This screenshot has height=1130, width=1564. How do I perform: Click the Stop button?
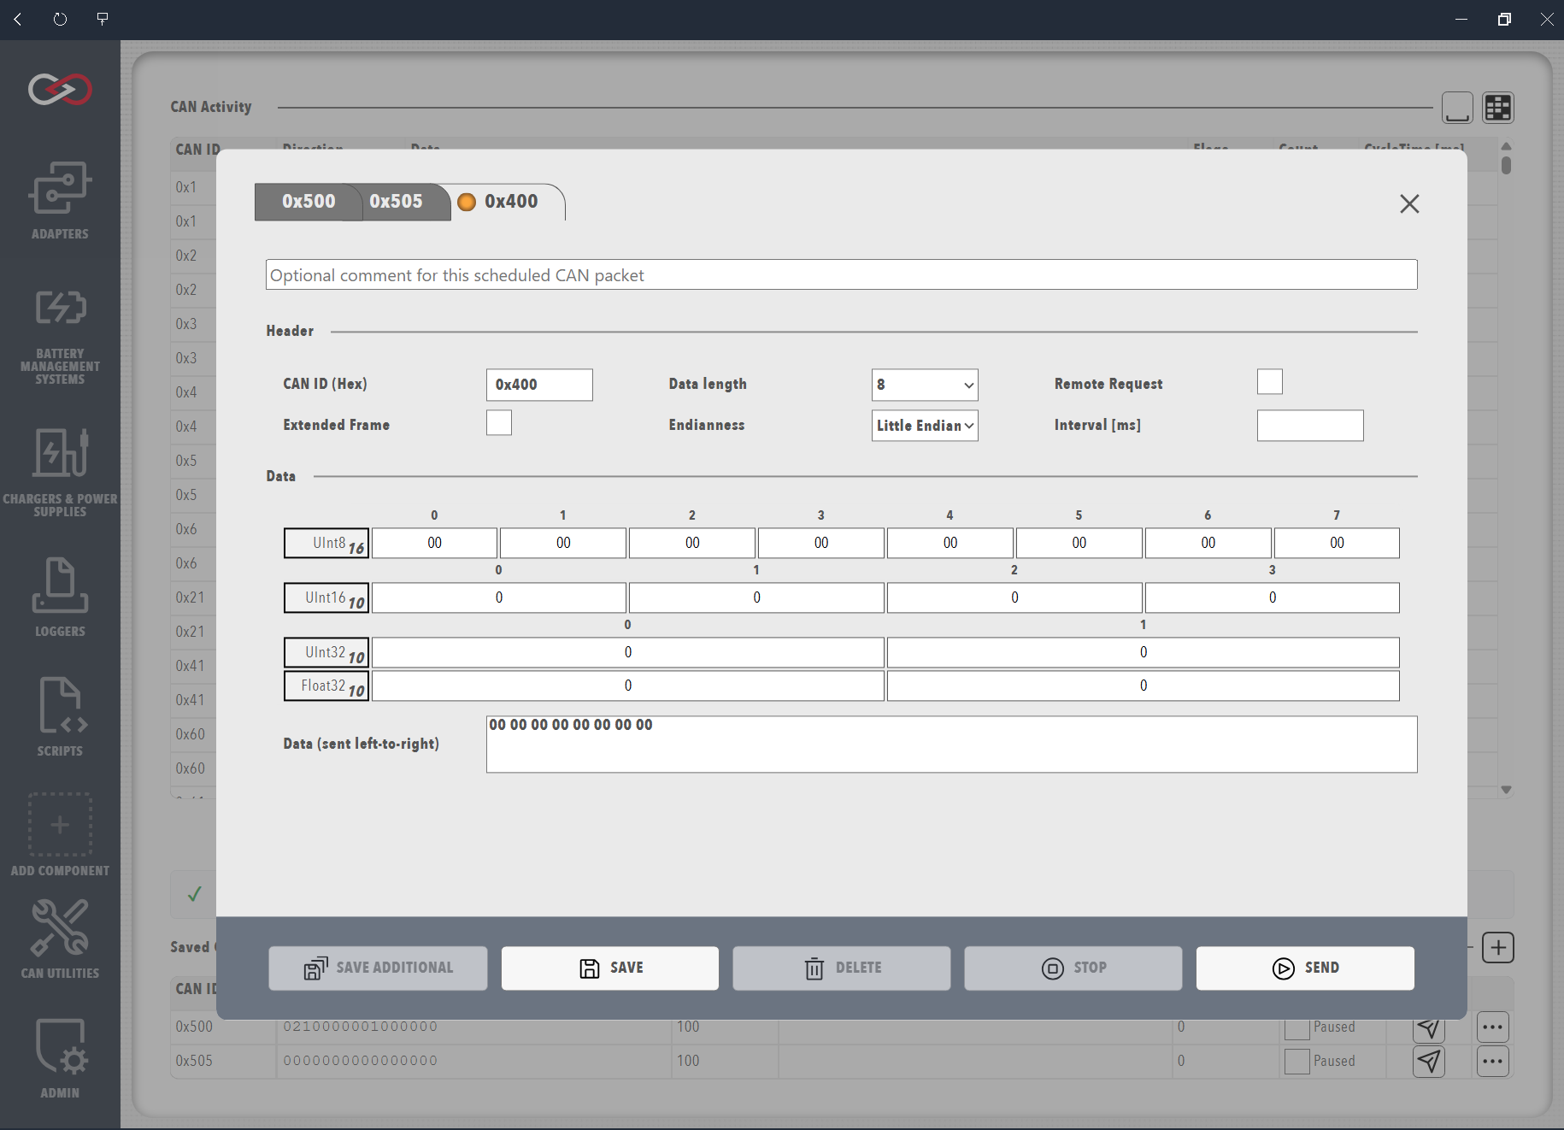(x=1073, y=968)
